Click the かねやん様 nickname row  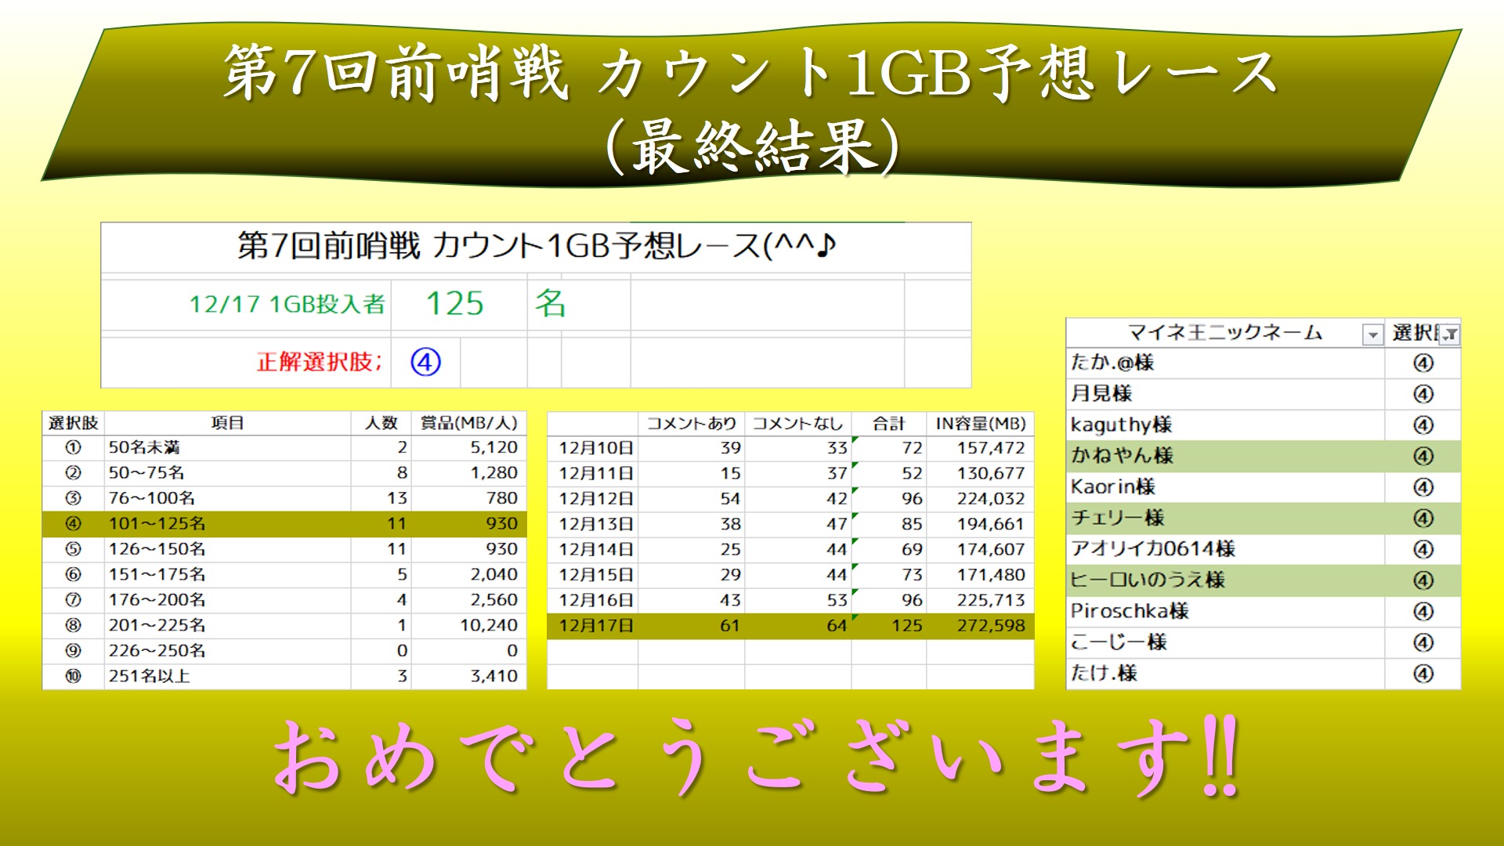[x=1122, y=456]
